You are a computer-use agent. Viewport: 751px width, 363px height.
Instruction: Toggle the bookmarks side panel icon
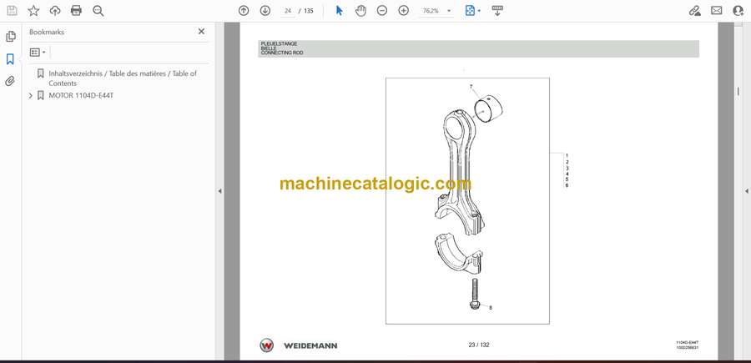click(x=11, y=59)
